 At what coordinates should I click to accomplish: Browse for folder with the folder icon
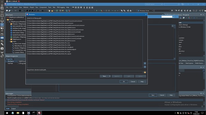pyautogui.click(x=145, y=72)
